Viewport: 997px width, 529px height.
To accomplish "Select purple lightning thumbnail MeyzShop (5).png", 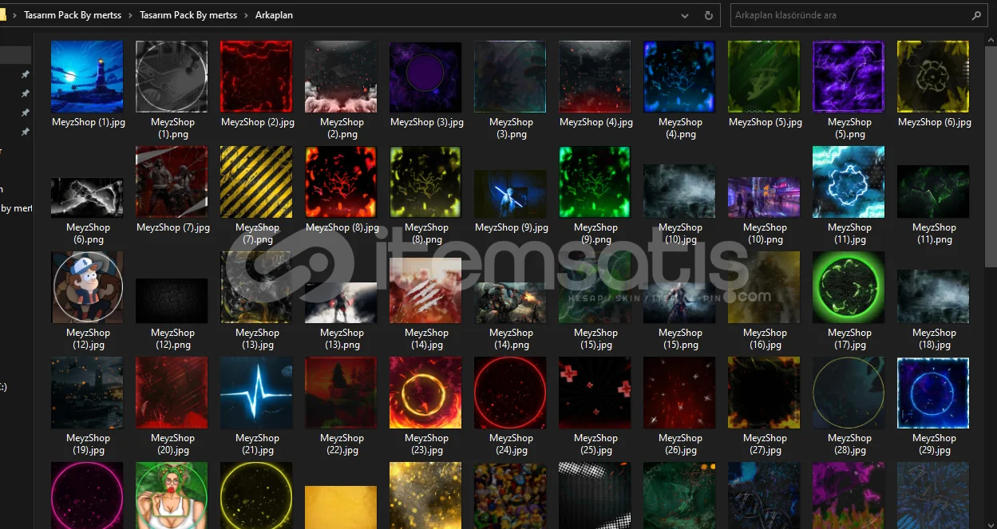I will point(849,77).
